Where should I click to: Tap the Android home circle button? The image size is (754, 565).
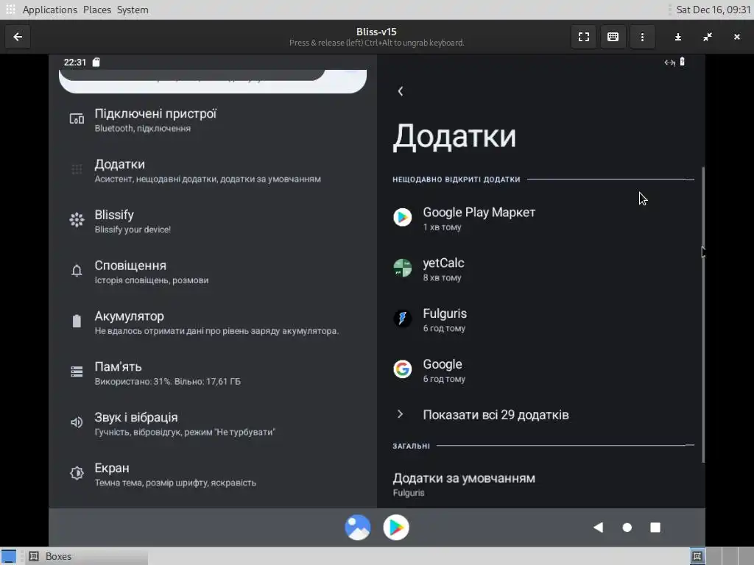click(x=627, y=527)
